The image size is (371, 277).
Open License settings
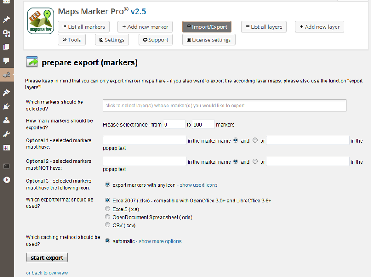coord(209,40)
